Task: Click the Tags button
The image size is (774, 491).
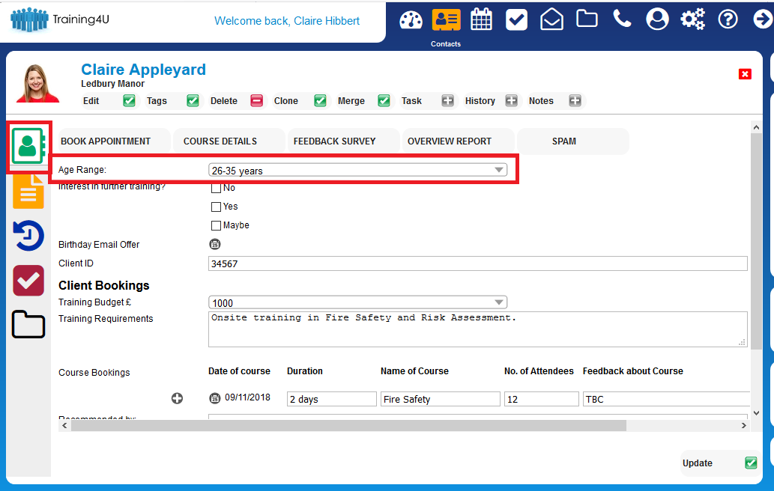Action: [x=172, y=100]
